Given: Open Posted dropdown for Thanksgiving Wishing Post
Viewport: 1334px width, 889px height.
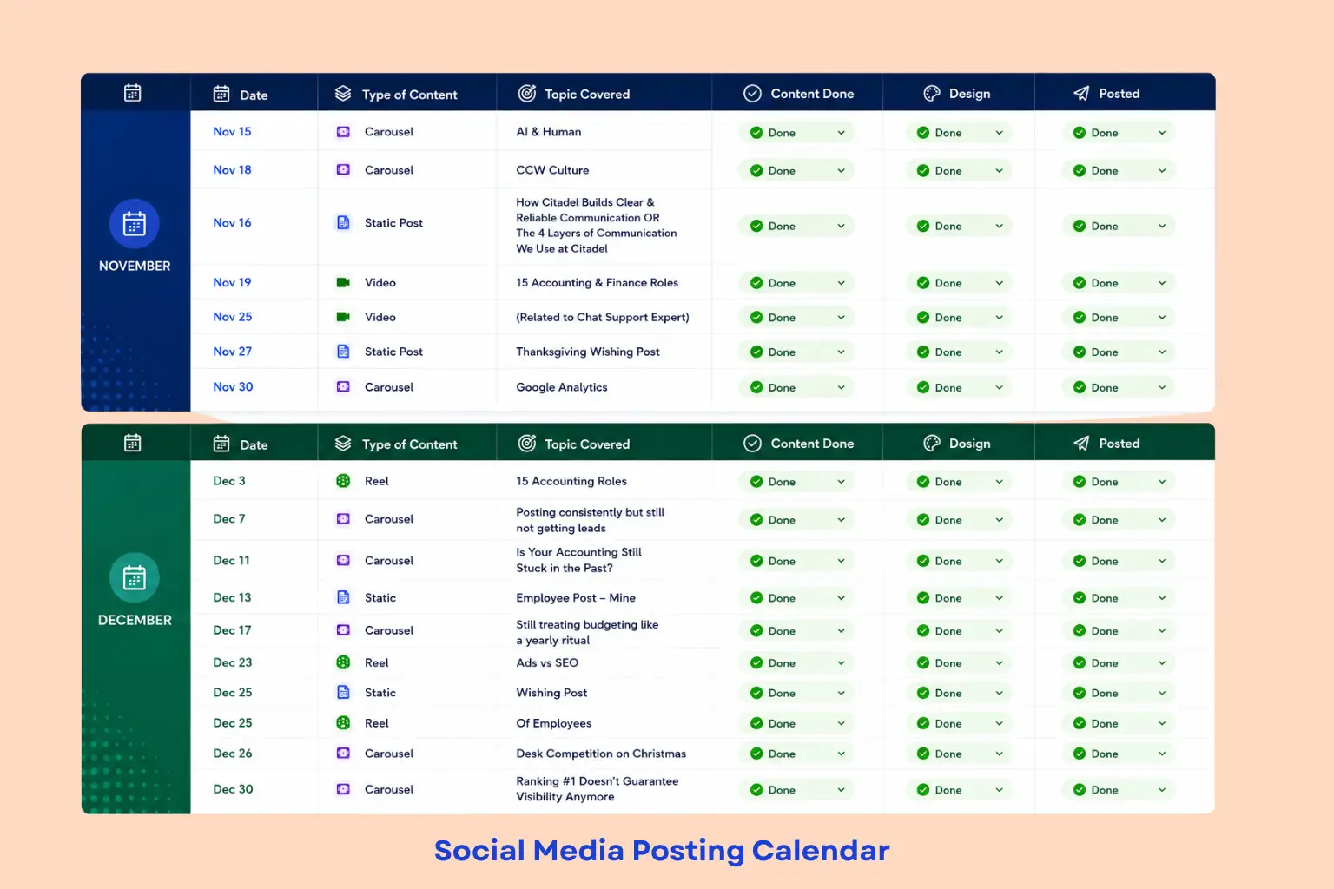Looking at the screenshot, I should [1119, 352].
